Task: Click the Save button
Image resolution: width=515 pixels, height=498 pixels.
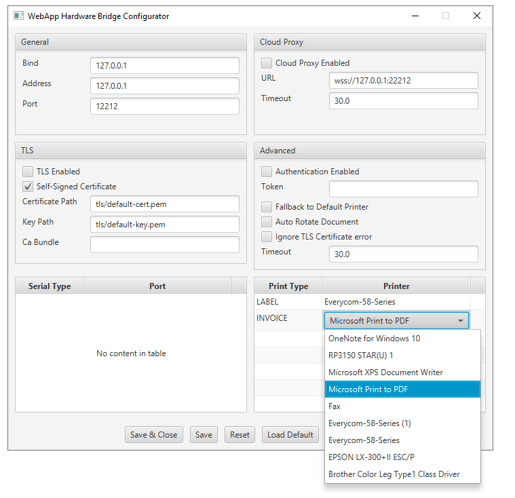Action: pos(204,435)
